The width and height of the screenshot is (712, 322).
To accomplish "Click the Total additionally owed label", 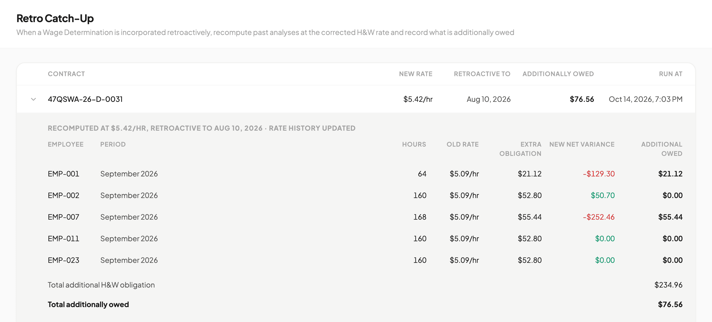I will coord(88,304).
